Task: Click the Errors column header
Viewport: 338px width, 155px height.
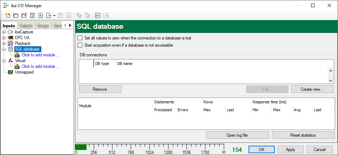Action: [x=189, y=110]
